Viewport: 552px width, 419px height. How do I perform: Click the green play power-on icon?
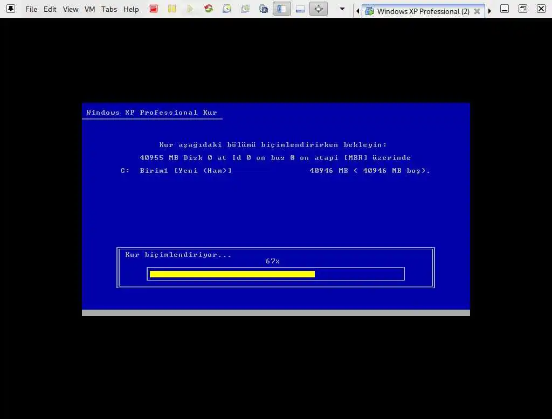[190, 9]
